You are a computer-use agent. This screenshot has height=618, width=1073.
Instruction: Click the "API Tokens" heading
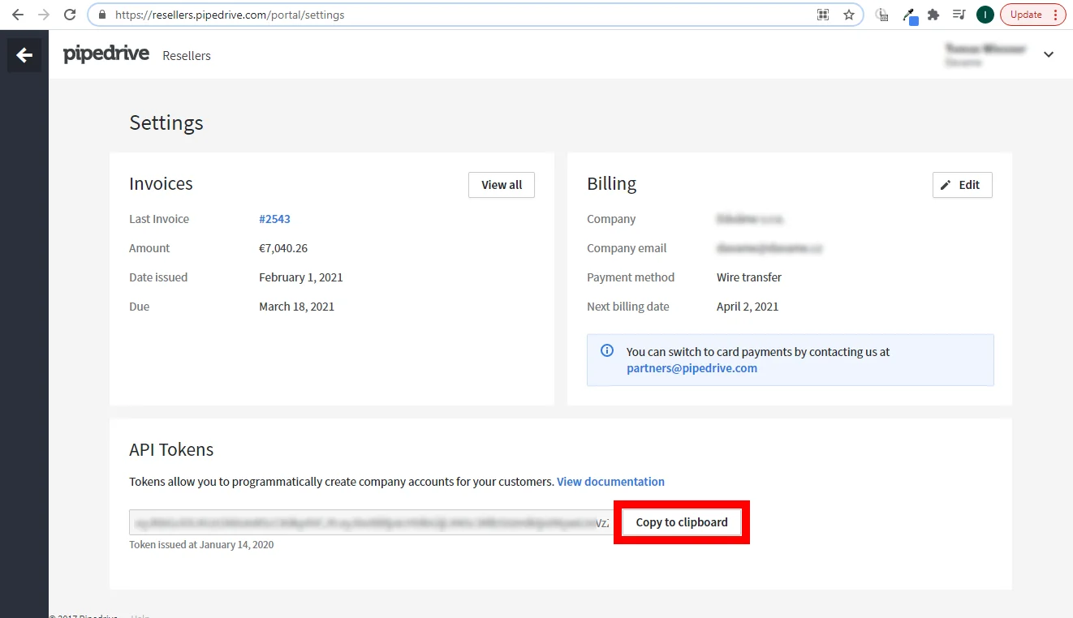pos(171,450)
